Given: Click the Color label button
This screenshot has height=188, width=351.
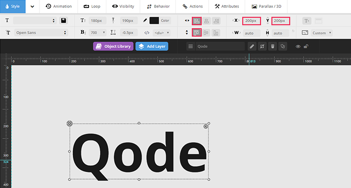Looking at the screenshot, I should coord(165,21).
